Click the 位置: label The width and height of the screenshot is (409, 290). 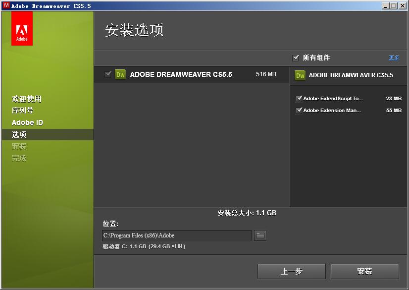tap(110, 224)
